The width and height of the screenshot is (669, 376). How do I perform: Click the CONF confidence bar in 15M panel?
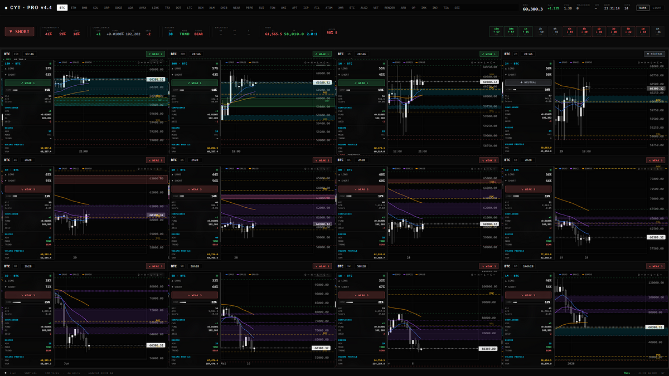pos(28,89)
